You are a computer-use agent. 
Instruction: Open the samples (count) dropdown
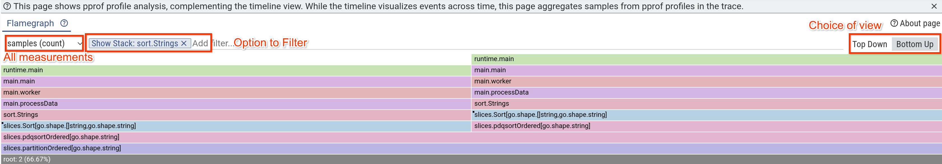tap(44, 43)
